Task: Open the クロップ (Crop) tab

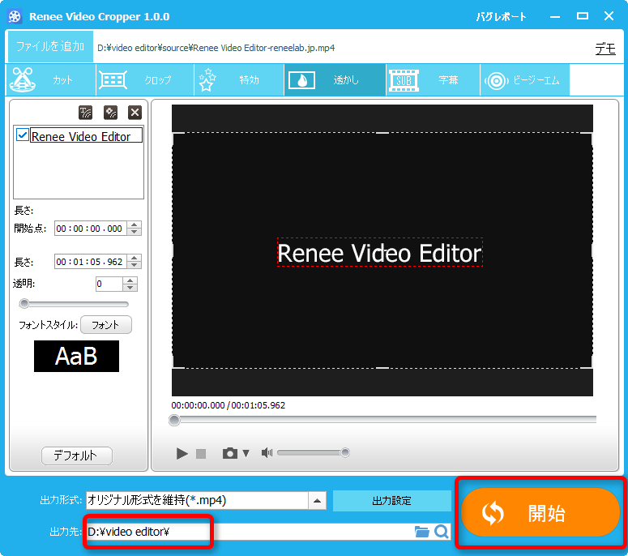Action: [145, 79]
